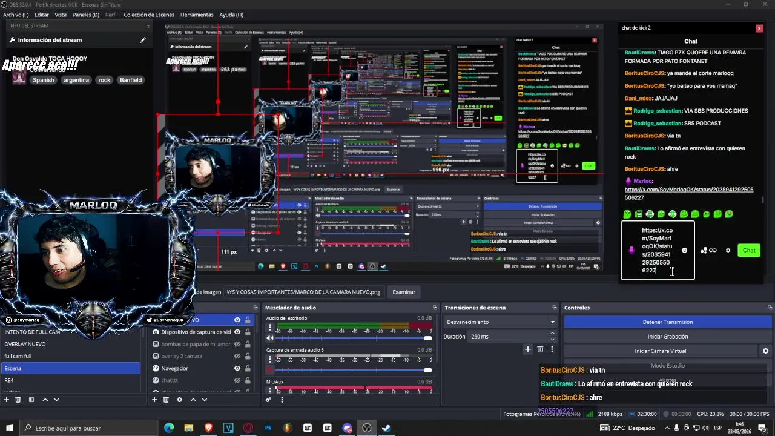This screenshot has height=436, width=775.
Task: Show the overlay 2 camara source
Action: point(237,356)
